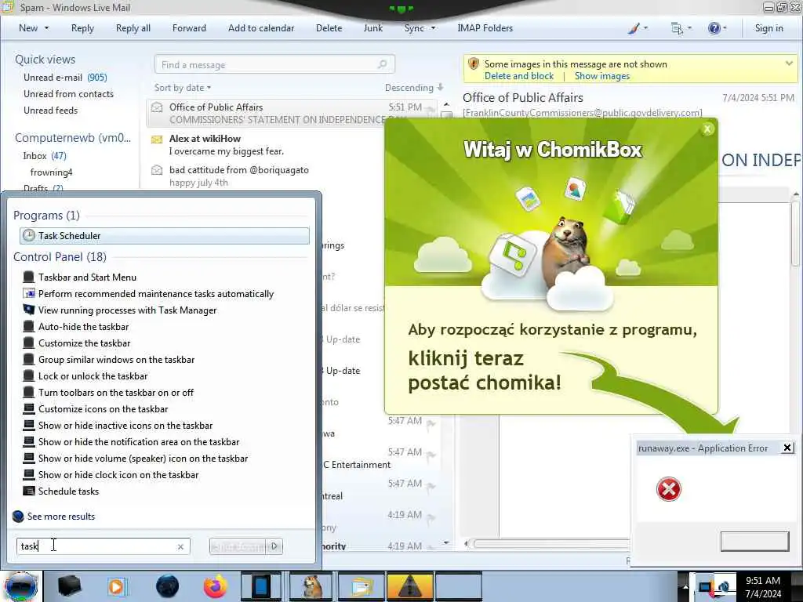Open Task Scheduler from Programs results
This screenshot has height=602, width=803.
pyautogui.click(x=165, y=235)
